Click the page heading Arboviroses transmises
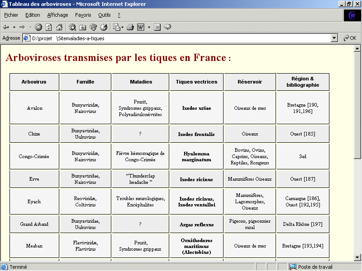This screenshot has width=362, height=271. tap(118, 57)
